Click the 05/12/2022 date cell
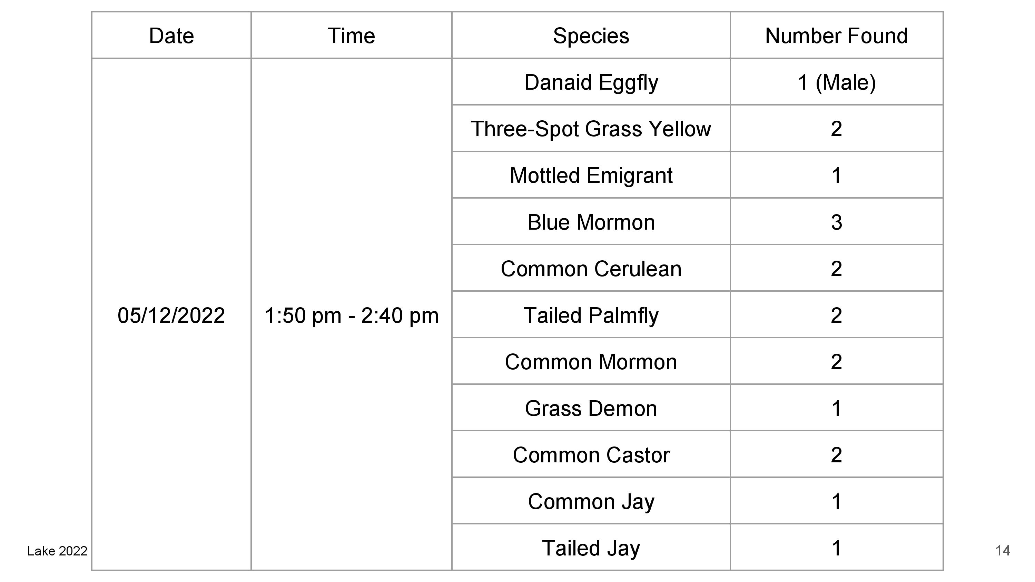 171,315
